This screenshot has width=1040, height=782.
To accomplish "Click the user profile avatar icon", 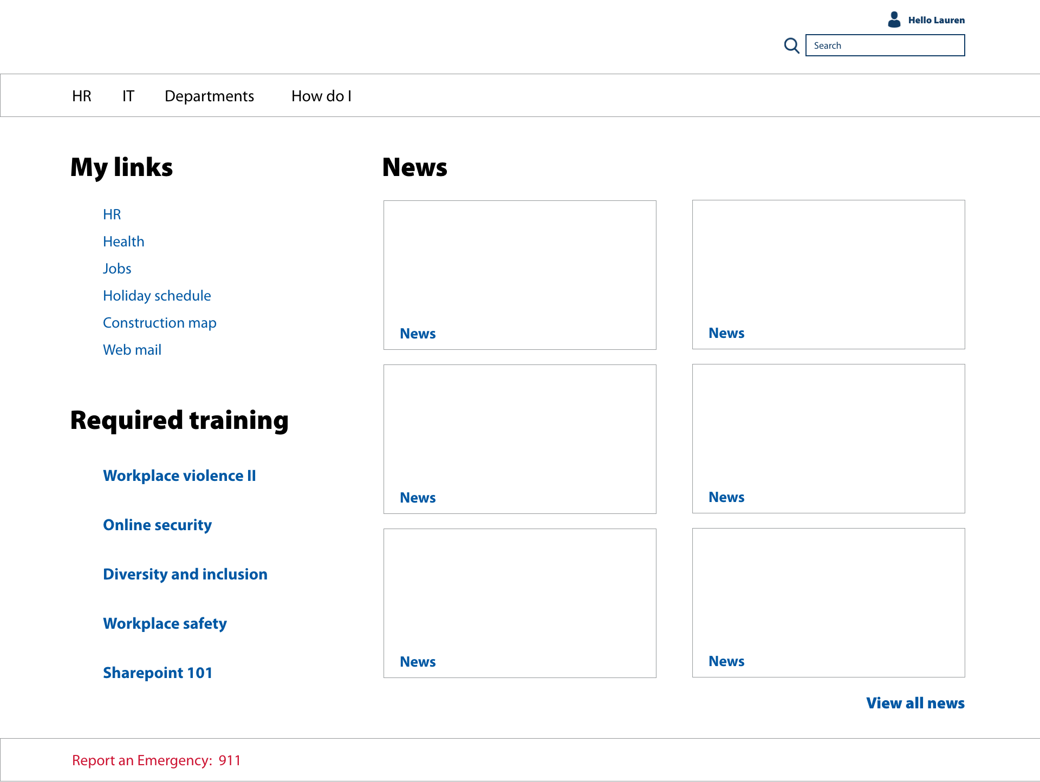I will 894,20.
